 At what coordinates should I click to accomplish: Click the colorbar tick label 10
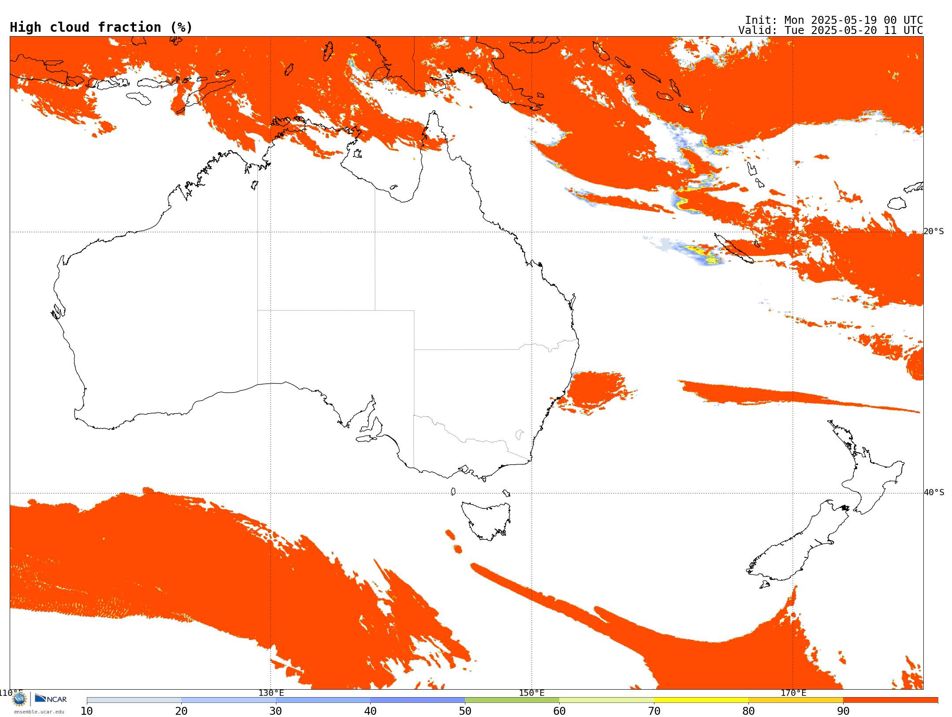pyautogui.click(x=87, y=711)
